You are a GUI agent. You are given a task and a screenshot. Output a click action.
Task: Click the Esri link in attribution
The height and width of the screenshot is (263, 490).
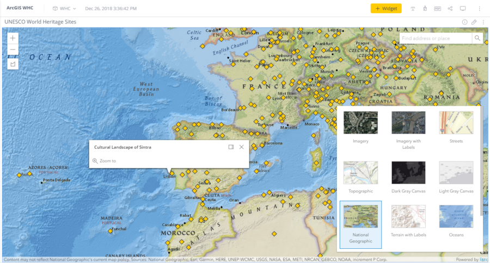483,260
